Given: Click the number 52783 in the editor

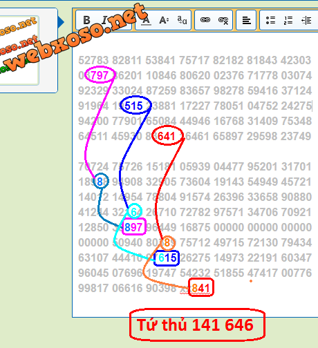Looking at the screenshot, I should click(93, 60).
